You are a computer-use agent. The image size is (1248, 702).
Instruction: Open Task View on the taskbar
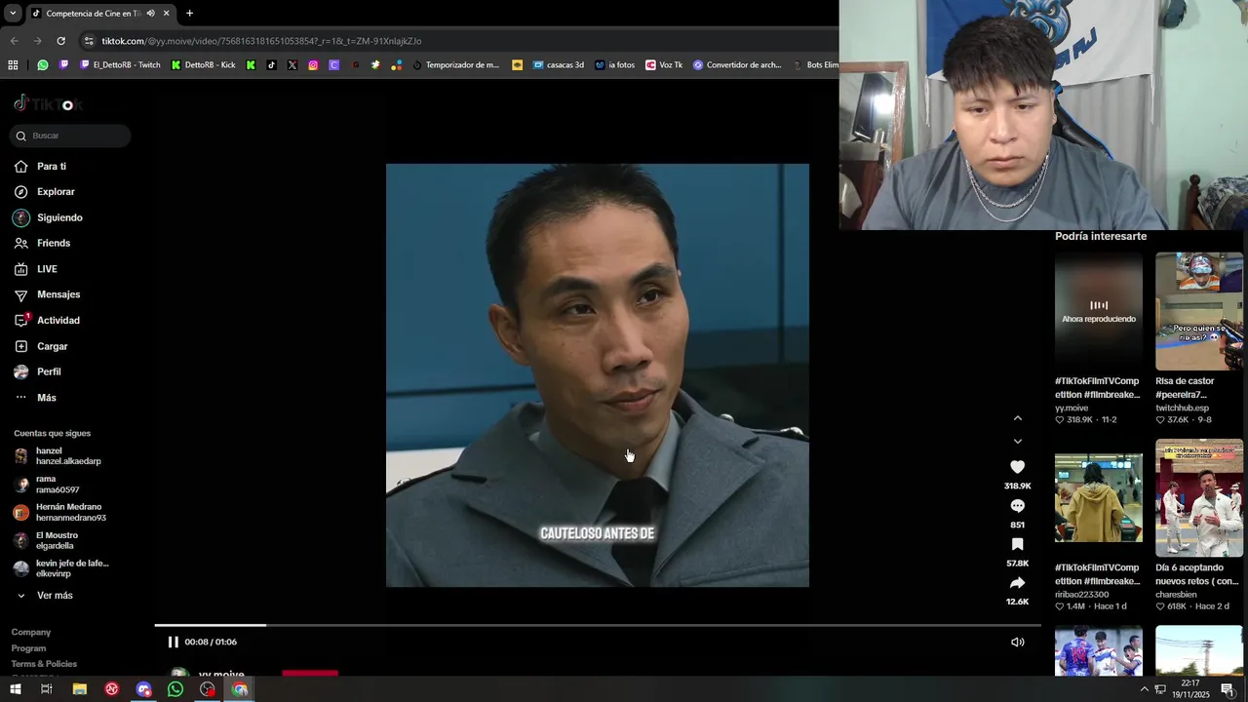click(x=46, y=689)
